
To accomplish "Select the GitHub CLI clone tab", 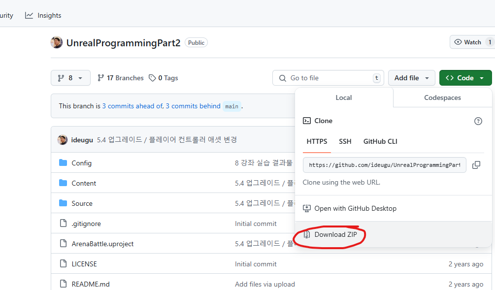I will (x=380, y=141).
